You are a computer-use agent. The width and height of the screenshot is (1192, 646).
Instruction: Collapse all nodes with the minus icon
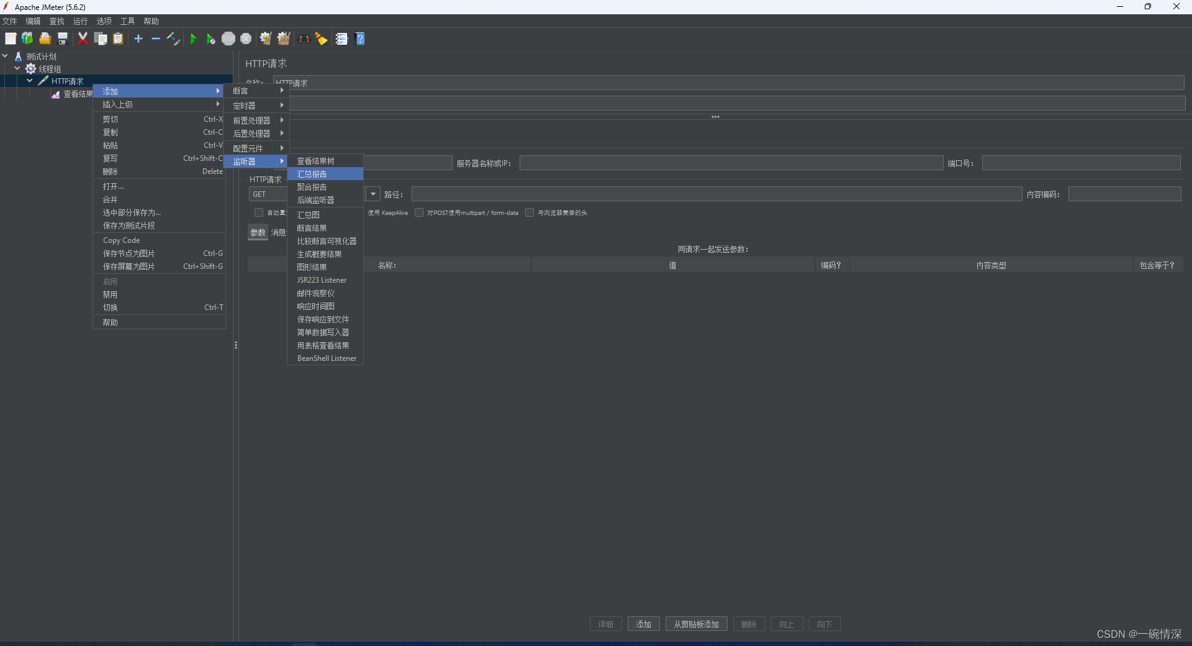156,39
